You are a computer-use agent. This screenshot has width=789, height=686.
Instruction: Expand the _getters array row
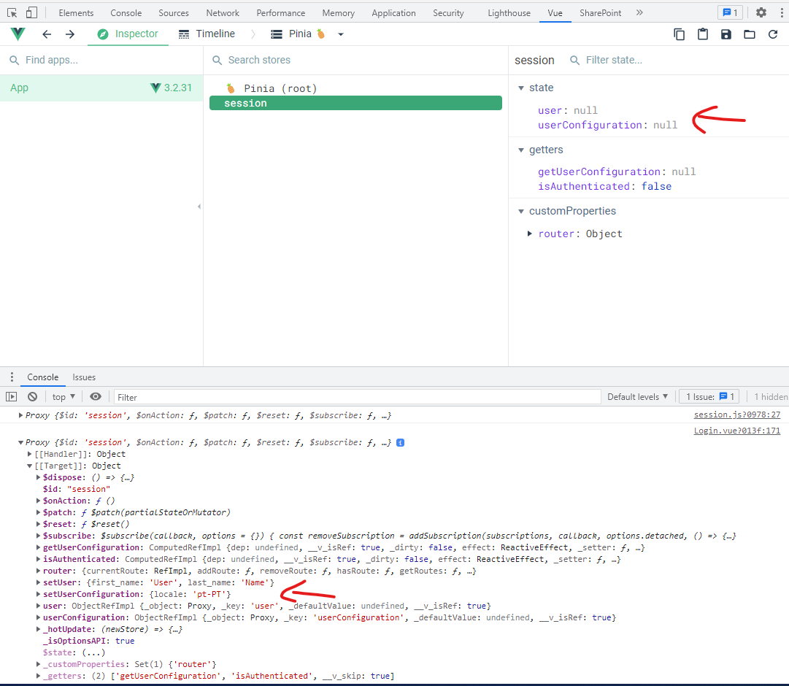[x=38, y=676]
